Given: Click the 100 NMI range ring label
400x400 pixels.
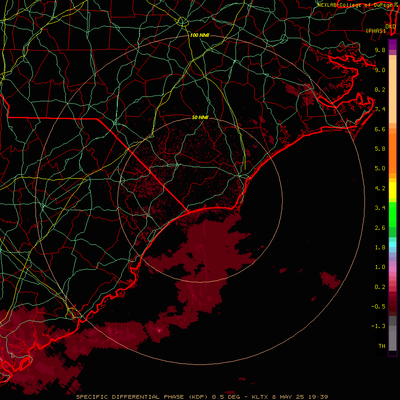Looking at the screenshot, I should pos(200,35).
